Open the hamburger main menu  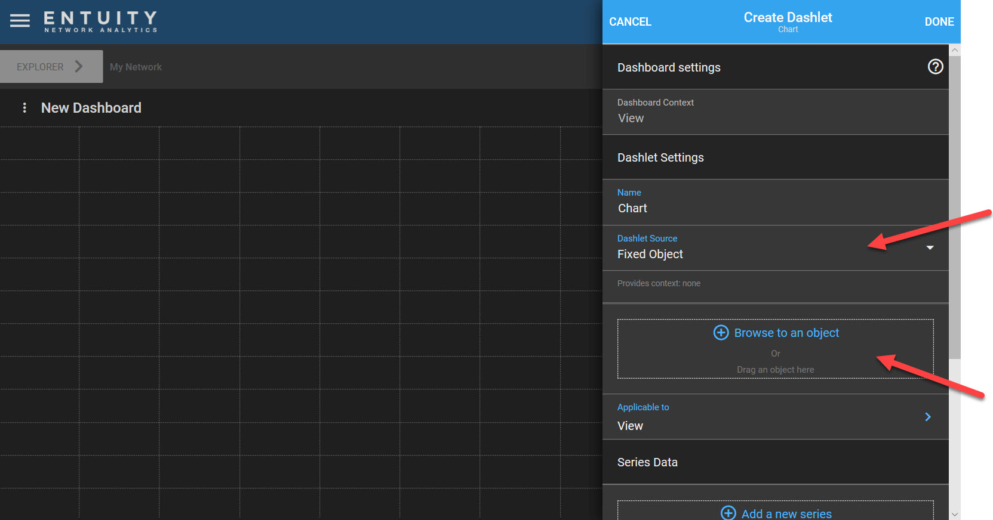click(x=20, y=21)
